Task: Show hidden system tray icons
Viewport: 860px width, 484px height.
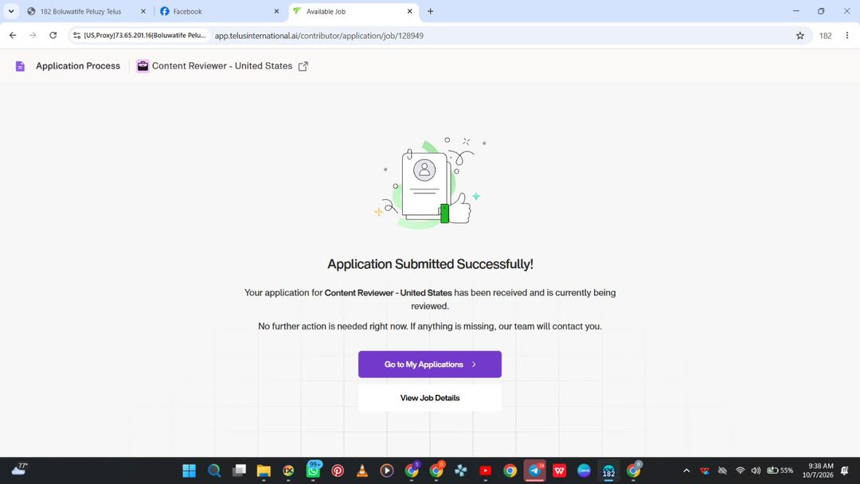Action: [x=686, y=470]
